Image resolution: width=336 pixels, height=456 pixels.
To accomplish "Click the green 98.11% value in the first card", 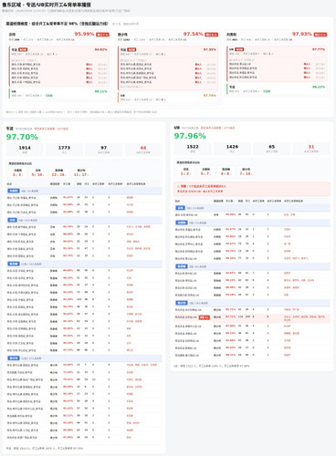I will point(101,91).
